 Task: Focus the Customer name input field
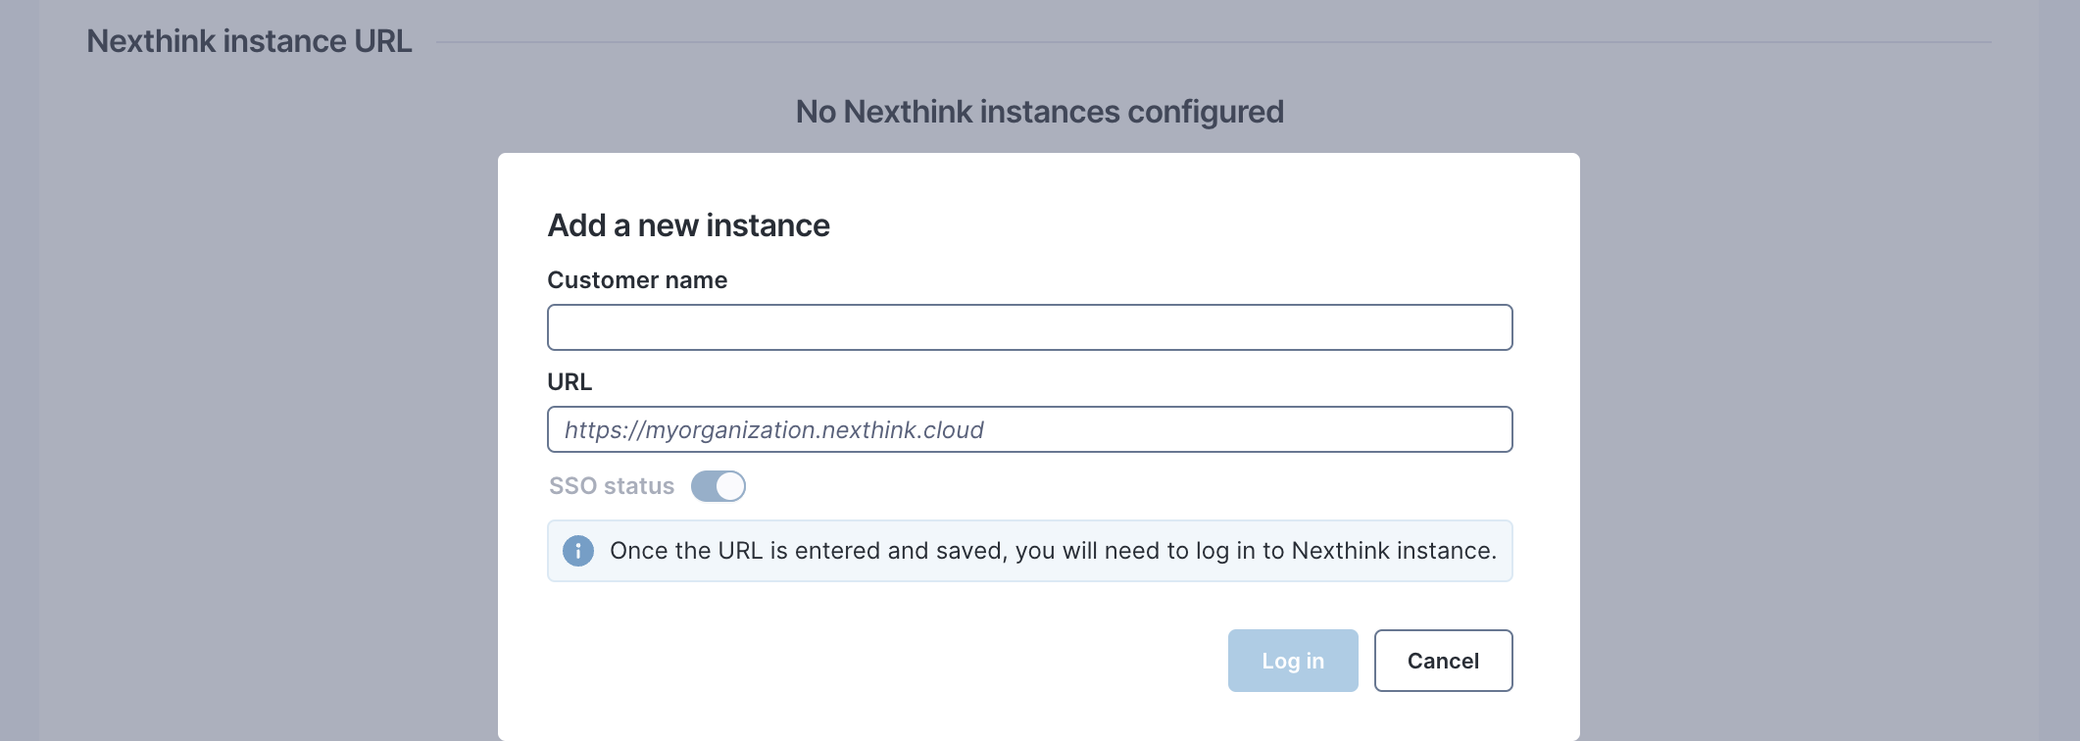(1029, 327)
